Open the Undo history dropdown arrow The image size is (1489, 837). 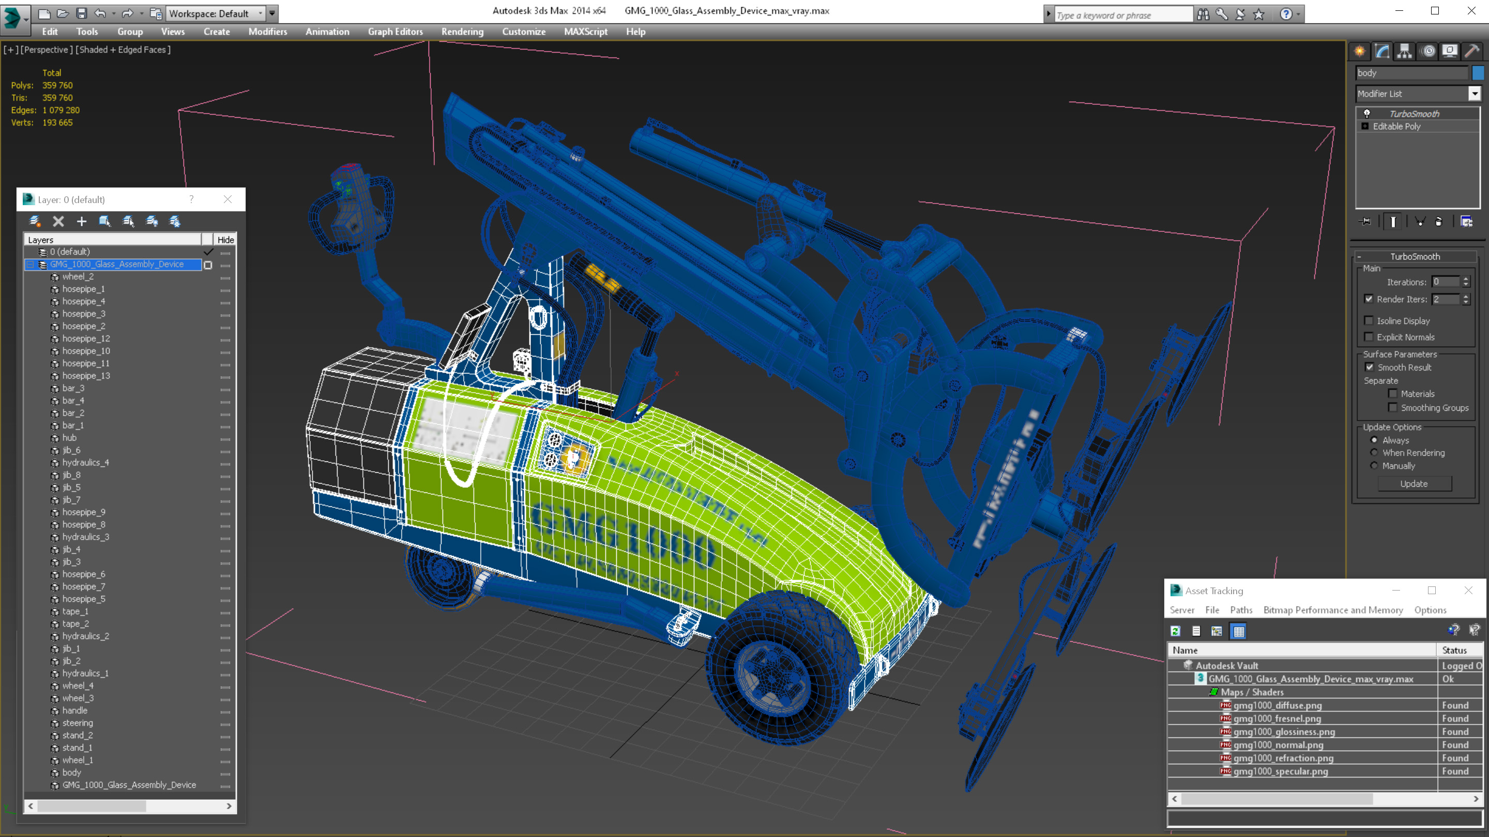tap(113, 13)
